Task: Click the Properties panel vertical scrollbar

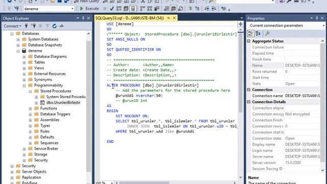Action: pos(322,102)
